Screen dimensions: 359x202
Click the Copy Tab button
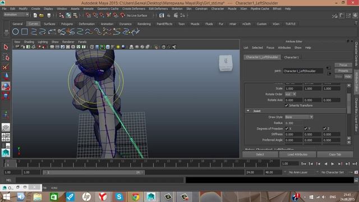pyautogui.click(x=335, y=154)
